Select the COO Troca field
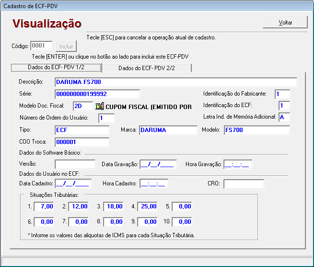This screenshot has height=267, width=314. click(x=82, y=142)
